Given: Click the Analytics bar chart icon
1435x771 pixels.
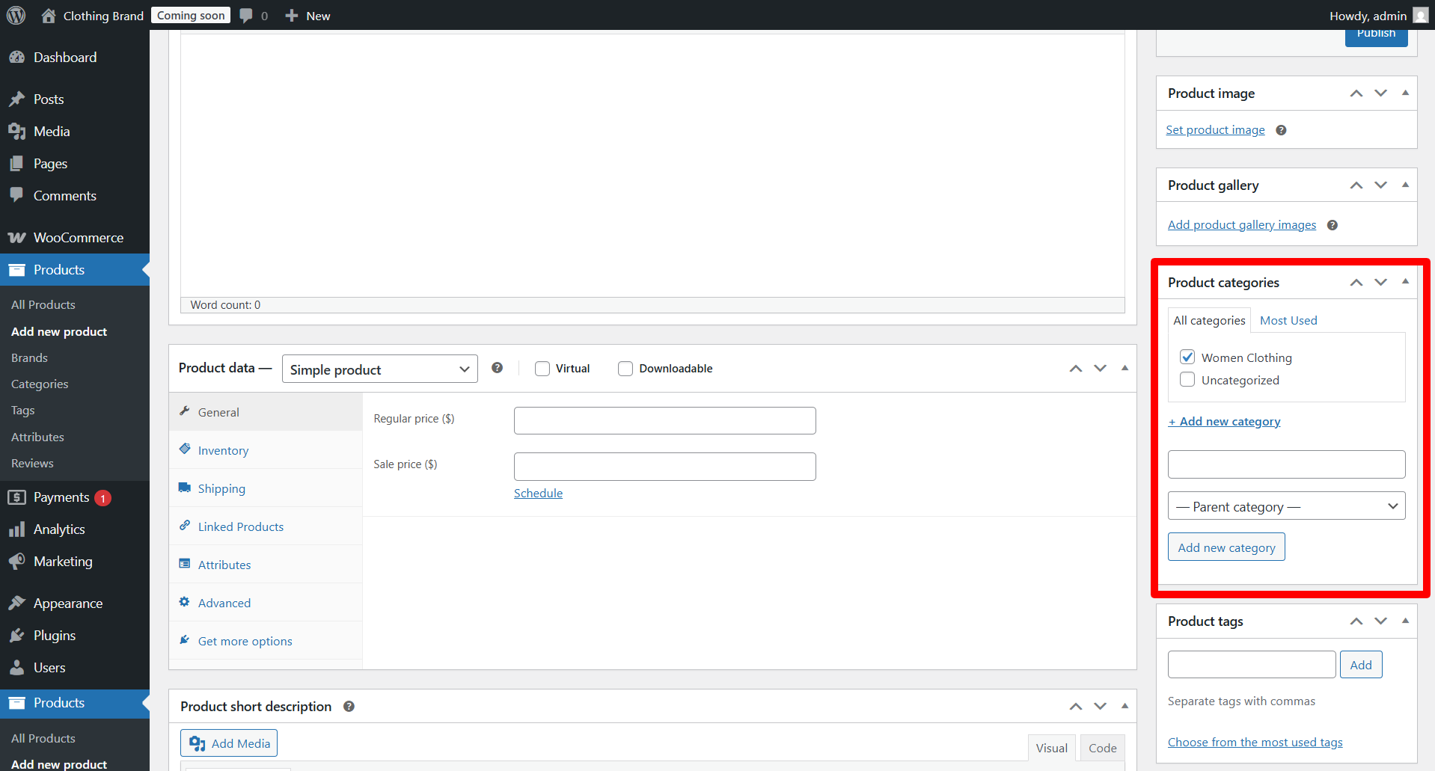Looking at the screenshot, I should pos(16,529).
